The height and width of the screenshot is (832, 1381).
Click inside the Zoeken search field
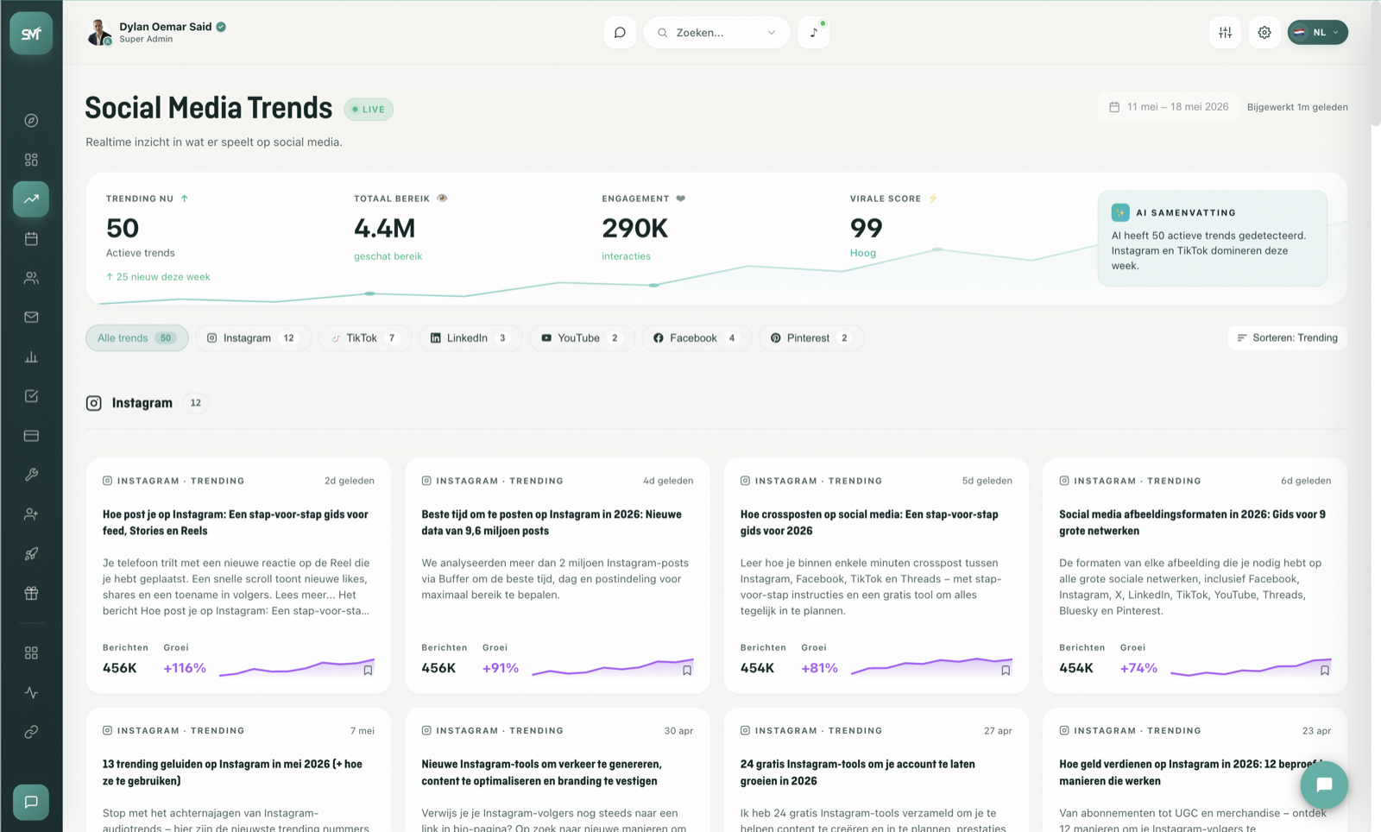pos(716,33)
